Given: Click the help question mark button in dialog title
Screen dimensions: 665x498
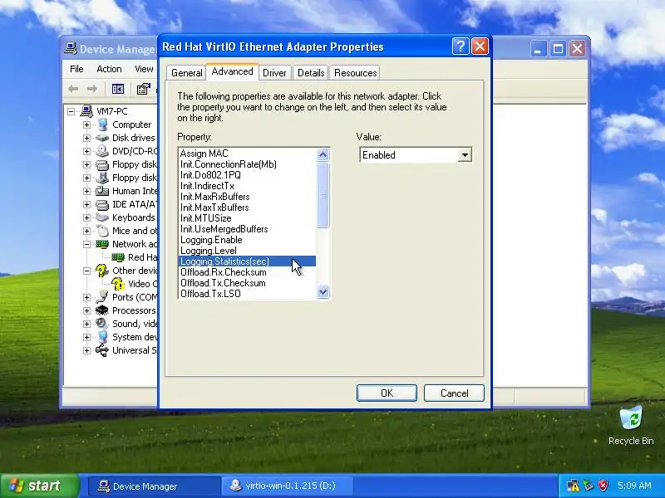Looking at the screenshot, I should click(461, 46).
